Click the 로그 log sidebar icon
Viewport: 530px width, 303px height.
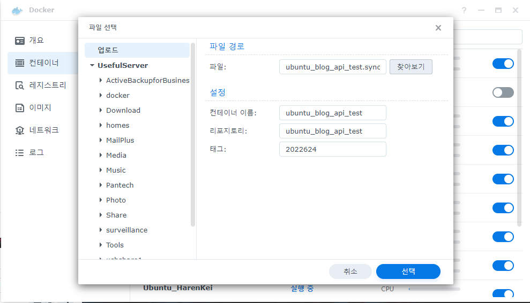pos(20,153)
